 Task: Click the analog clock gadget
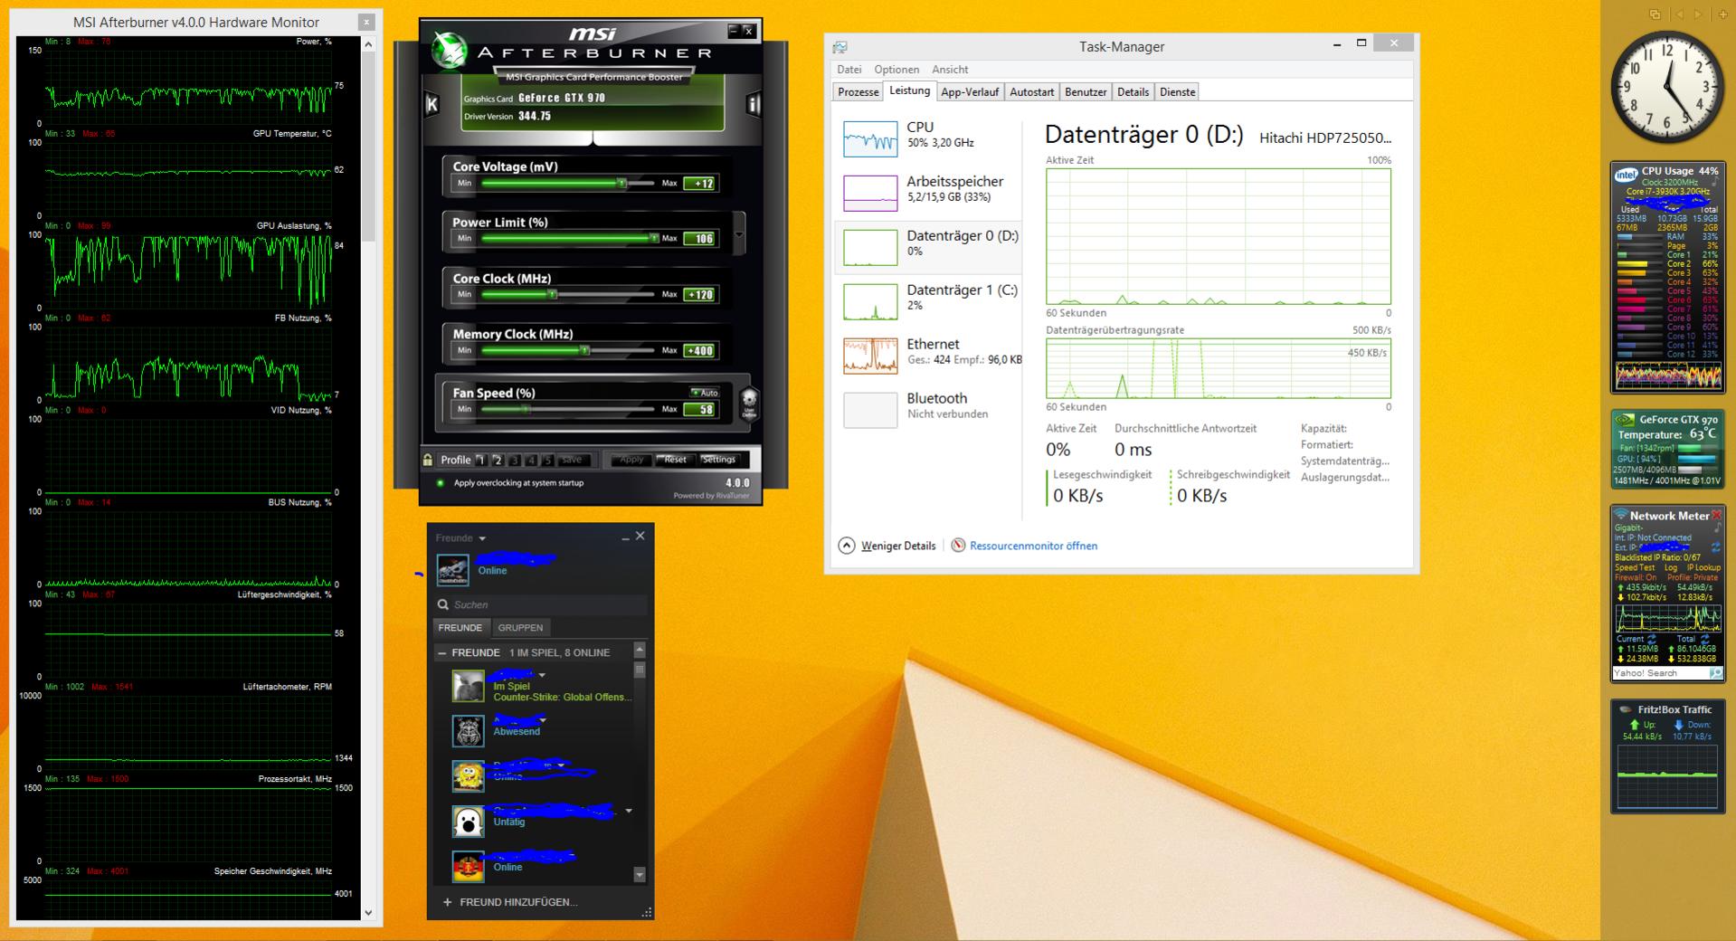[x=1666, y=88]
